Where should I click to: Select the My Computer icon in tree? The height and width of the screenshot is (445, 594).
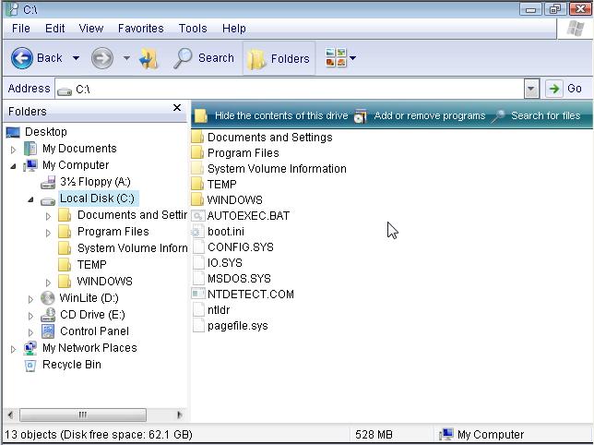point(30,165)
